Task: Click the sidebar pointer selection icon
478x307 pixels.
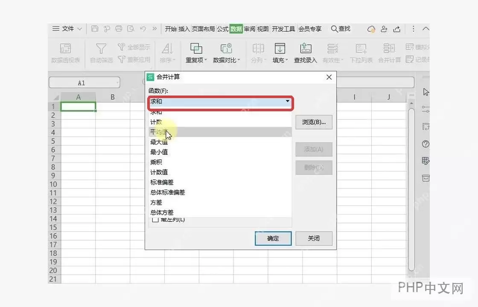Action: pos(426,92)
